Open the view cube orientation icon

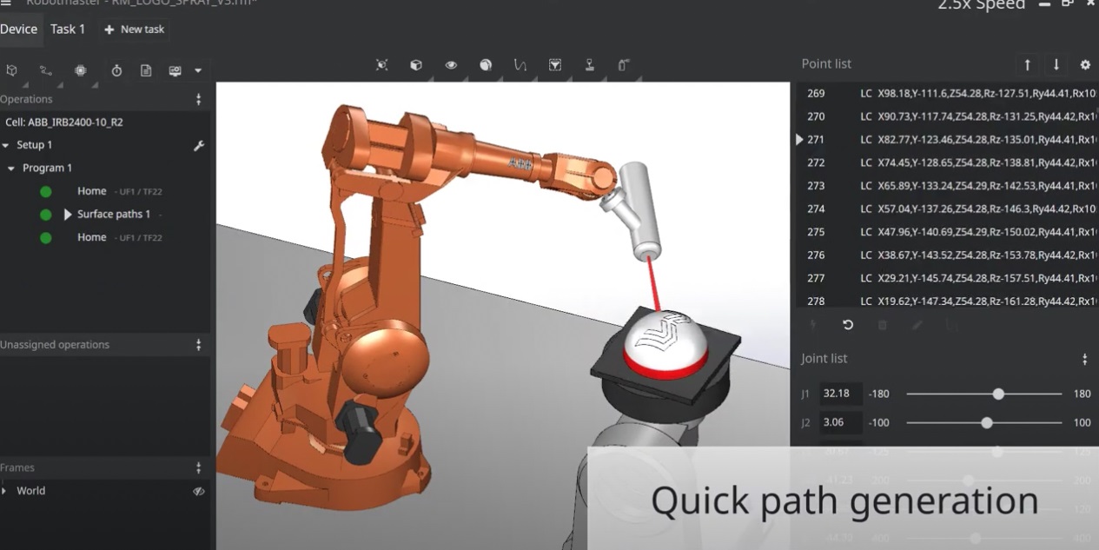point(416,65)
